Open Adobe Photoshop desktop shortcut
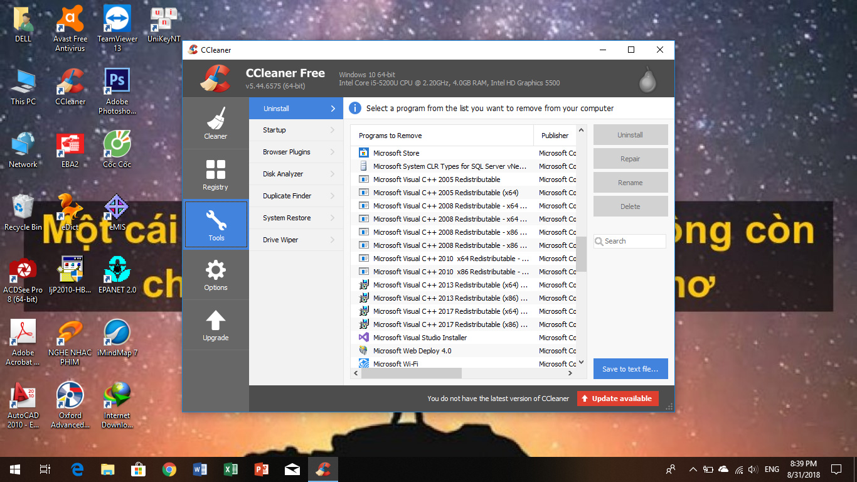This screenshot has width=857, height=482. coord(117,92)
